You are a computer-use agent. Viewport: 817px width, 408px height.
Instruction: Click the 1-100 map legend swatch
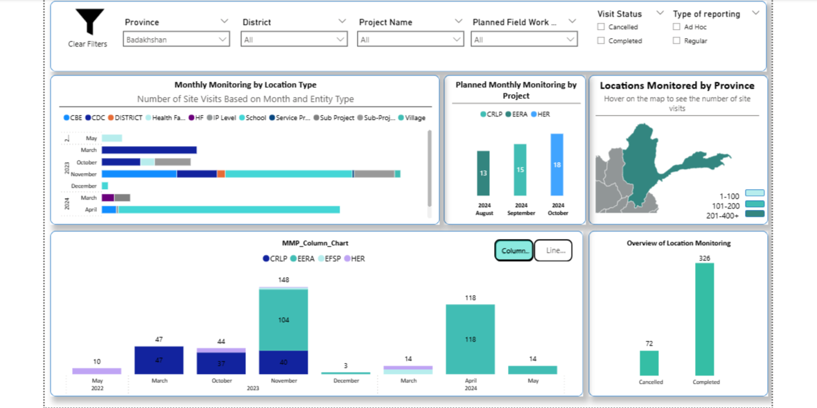click(x=755, y=193)
